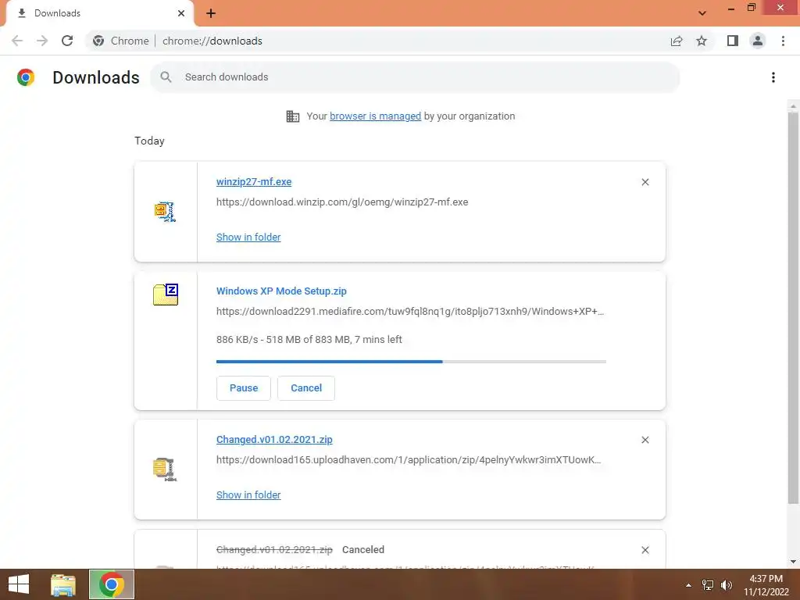Click the Chrome logo beside Downloads heading
Screen dimensions: 800x600
(x=26, y=77)
